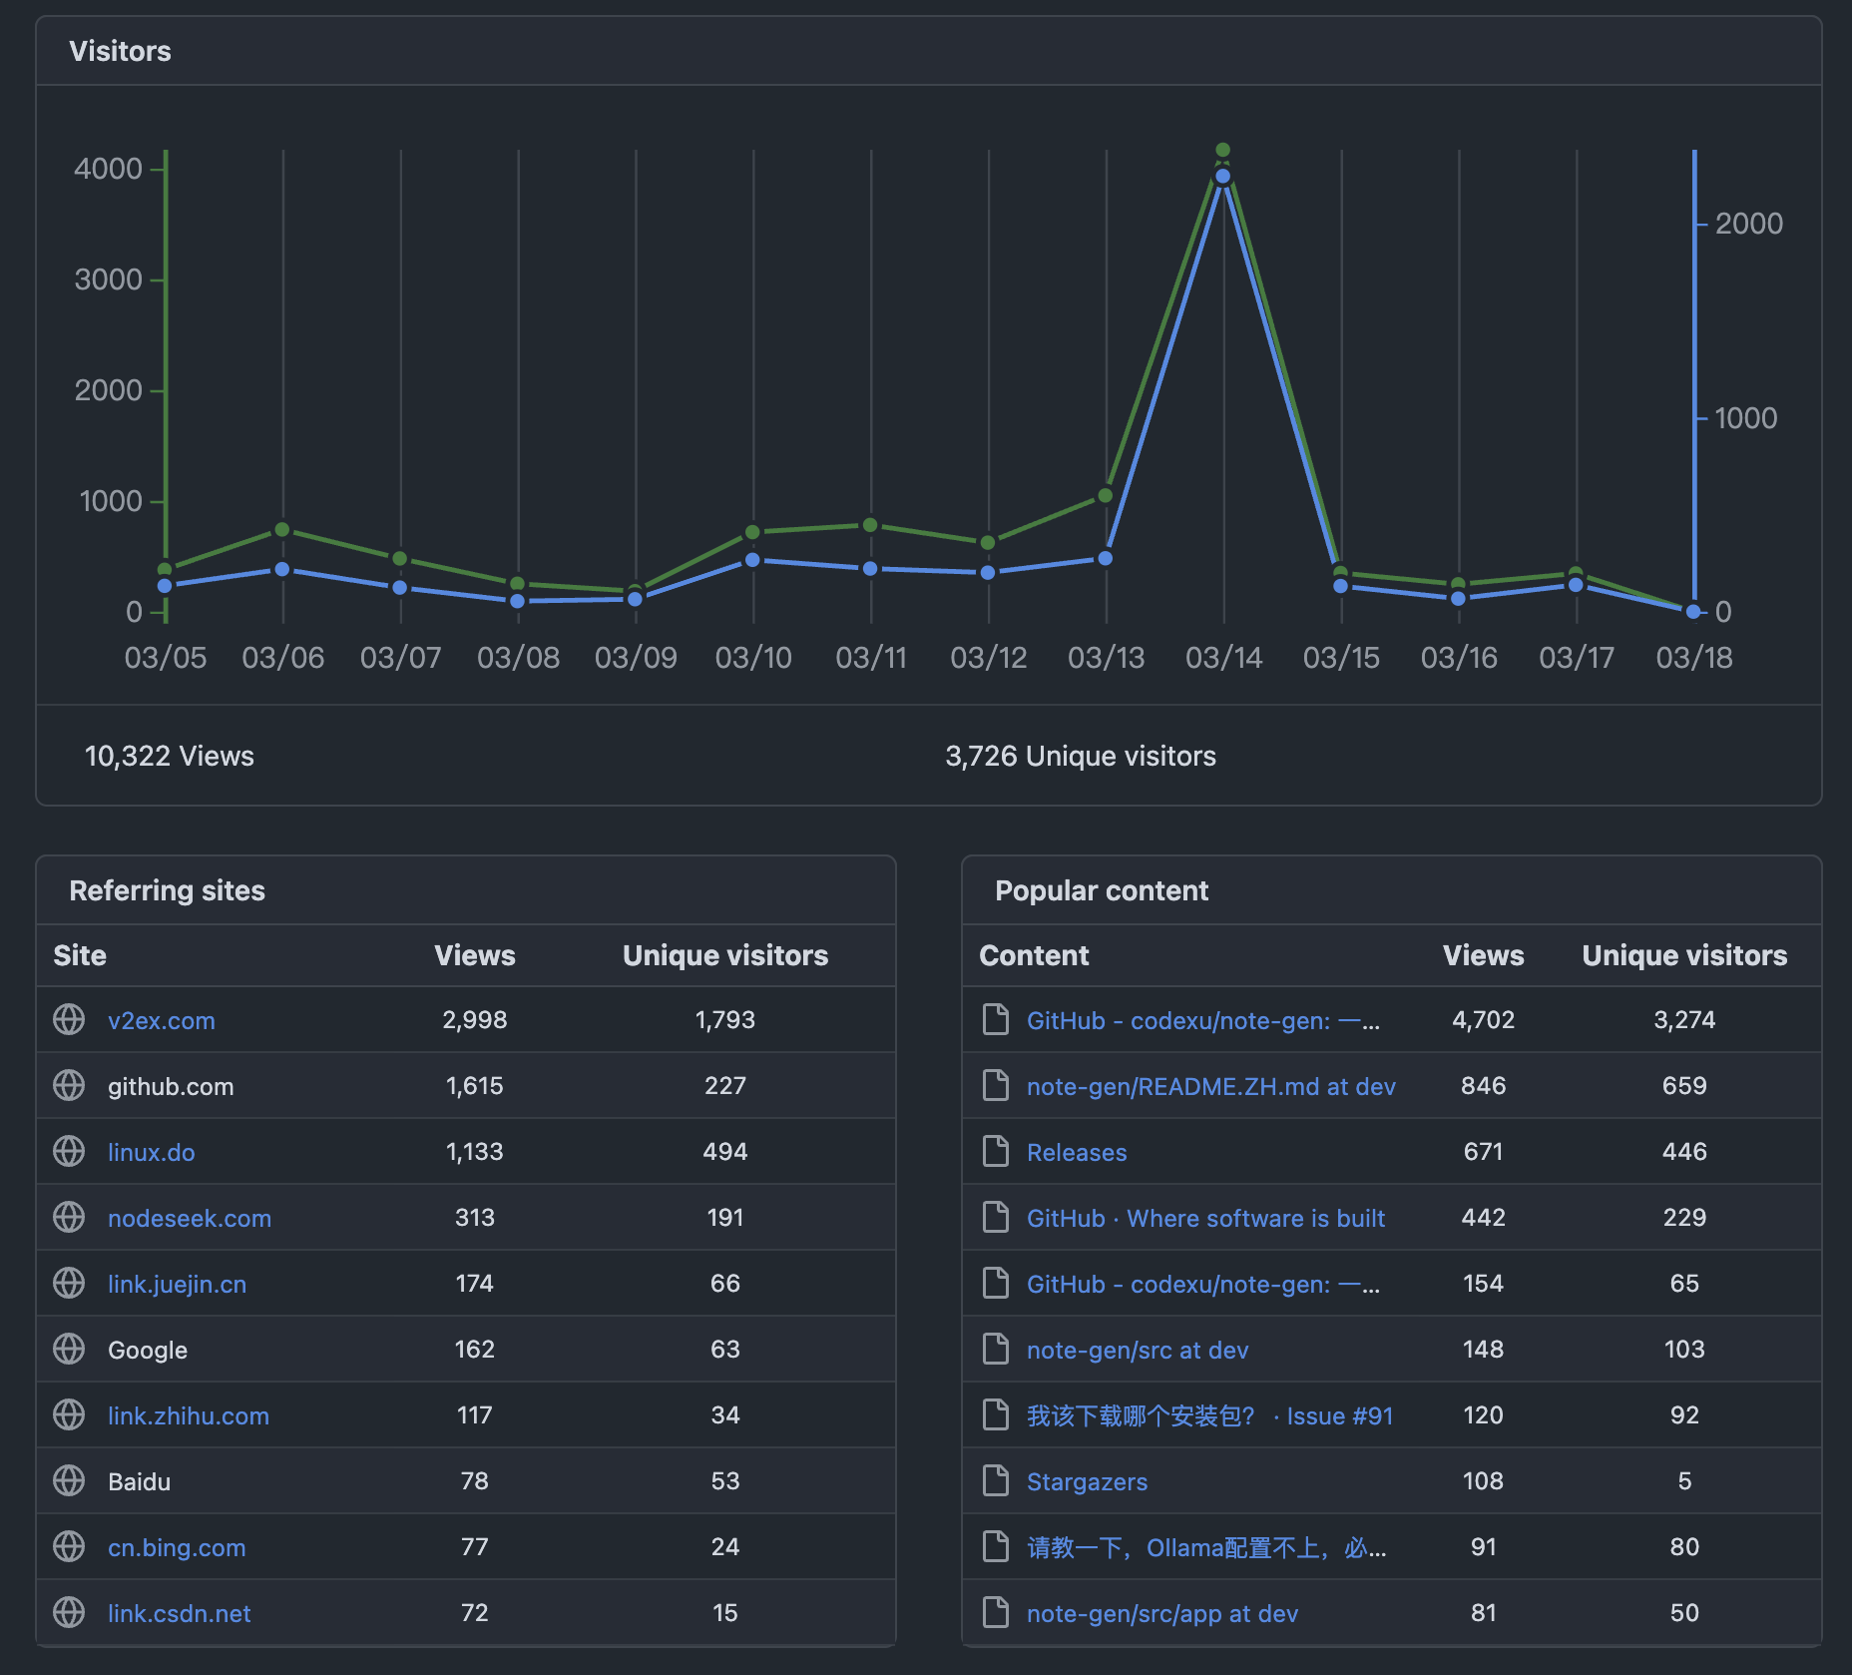Select the 03/14 peak views data point

pyautogui.click(x=1222, y=151)
